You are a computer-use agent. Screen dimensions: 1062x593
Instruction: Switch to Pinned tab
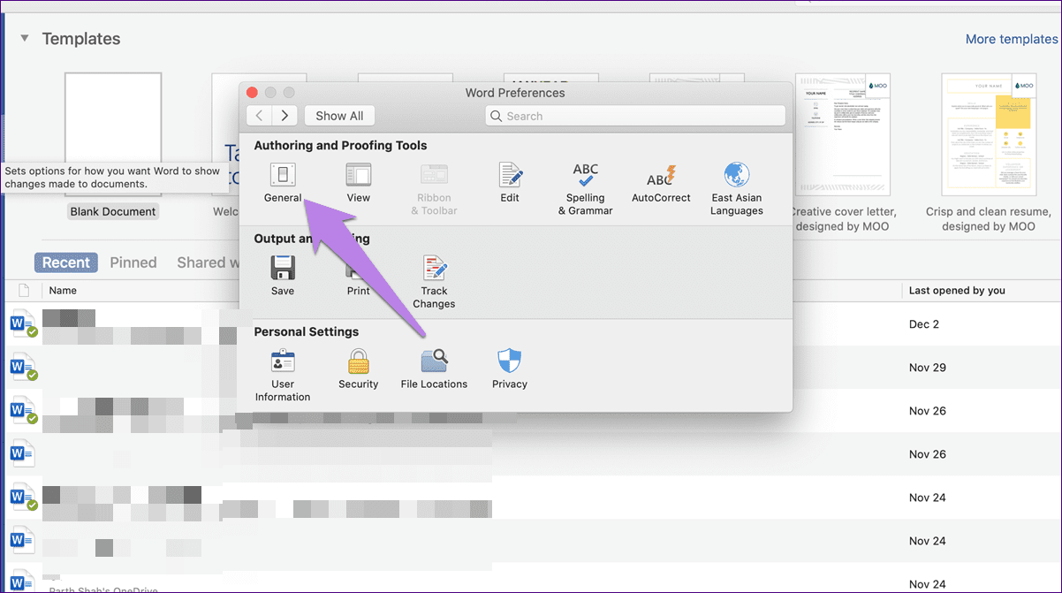(x=133, y=262)
